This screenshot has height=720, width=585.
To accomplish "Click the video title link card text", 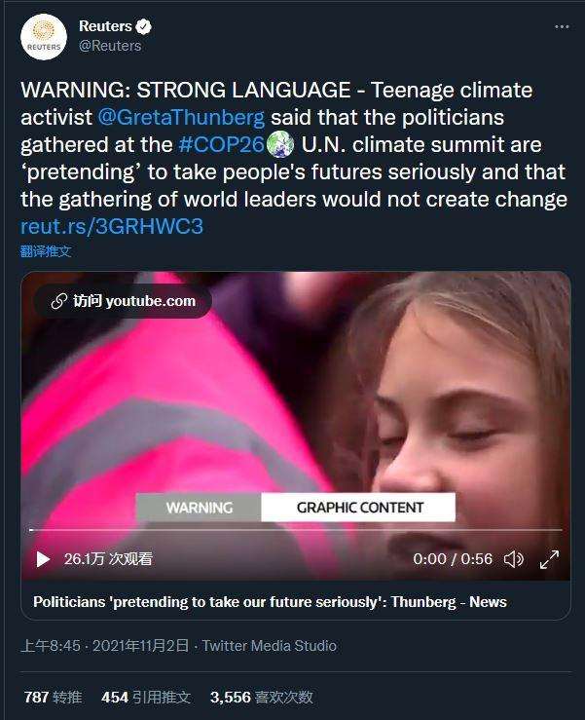I will pos(270,601).
